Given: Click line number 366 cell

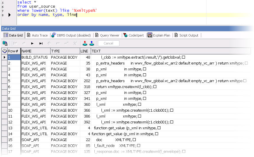Looking at the screenshot, I should click(85, 110).
